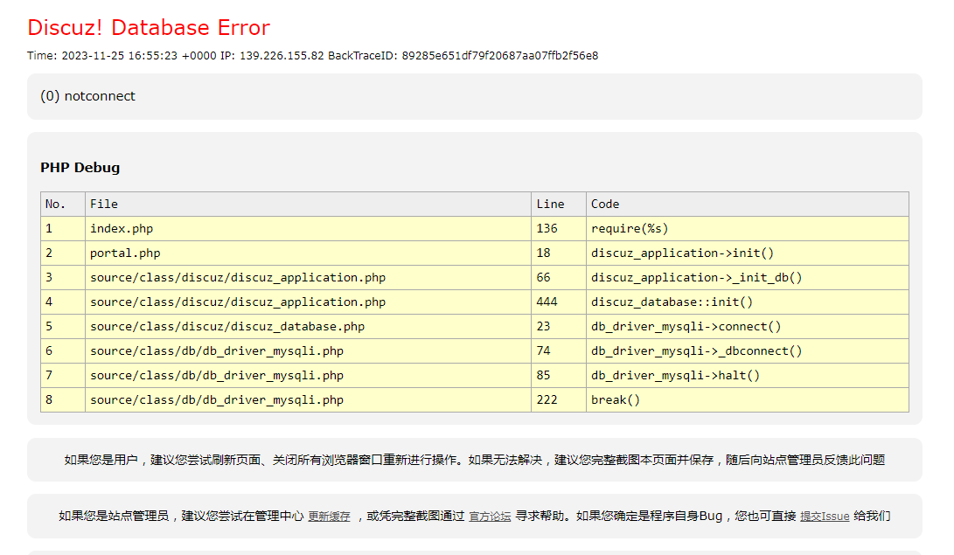Click the BackTraceID value text
Screen dimensions: 954x555
(499, 56)
